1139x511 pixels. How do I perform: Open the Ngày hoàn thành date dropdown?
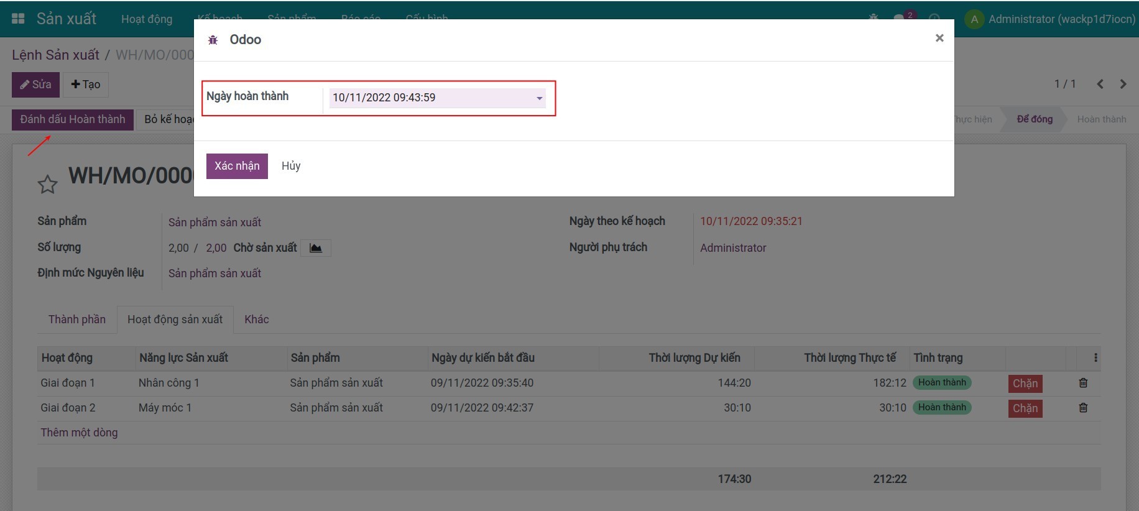point(539,98)
